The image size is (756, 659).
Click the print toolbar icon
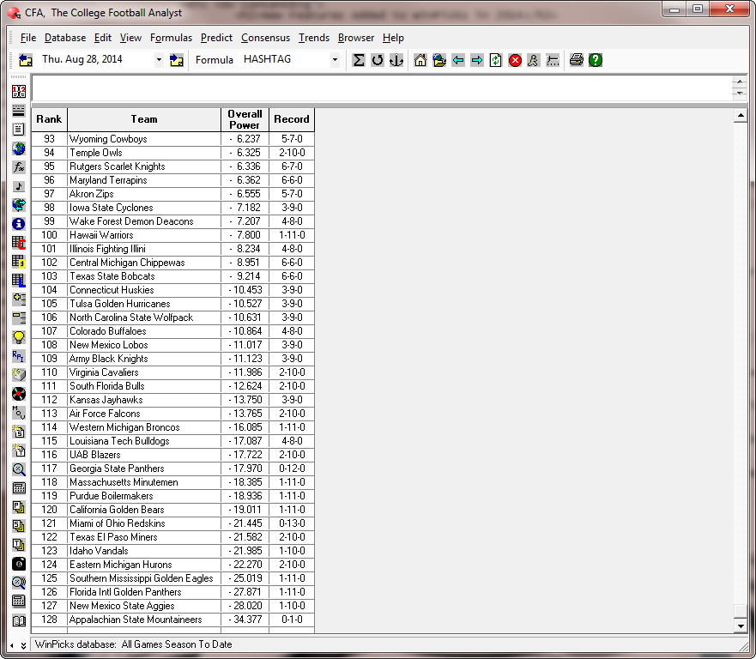[x=576, y=60]
